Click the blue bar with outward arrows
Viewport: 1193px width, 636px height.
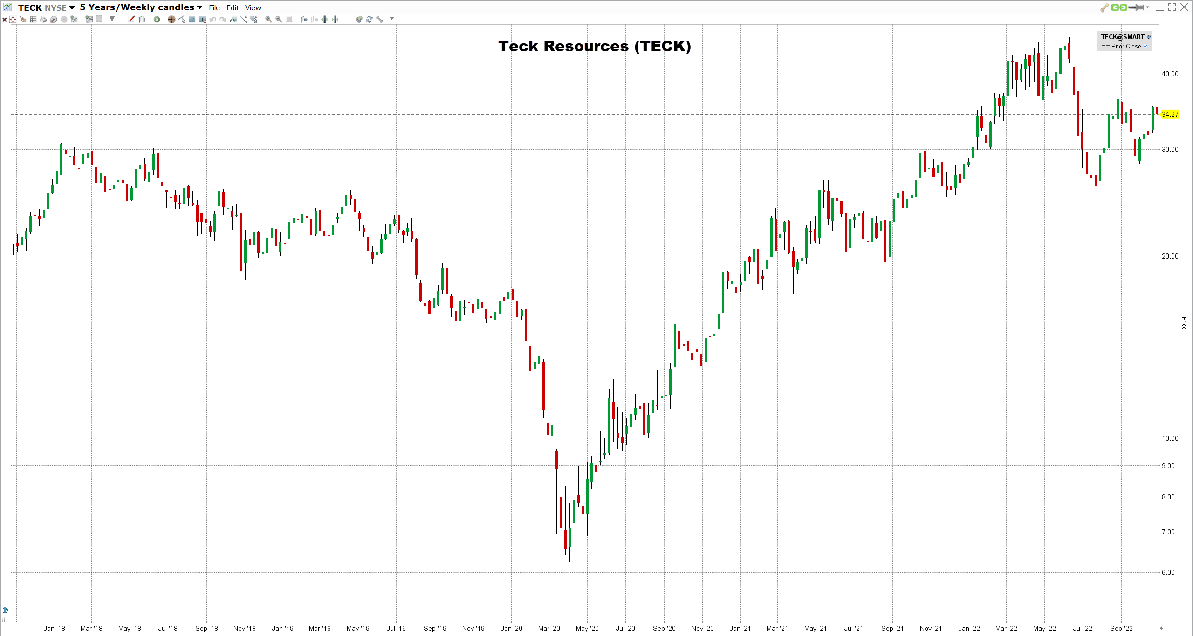(x=324, y=19)
